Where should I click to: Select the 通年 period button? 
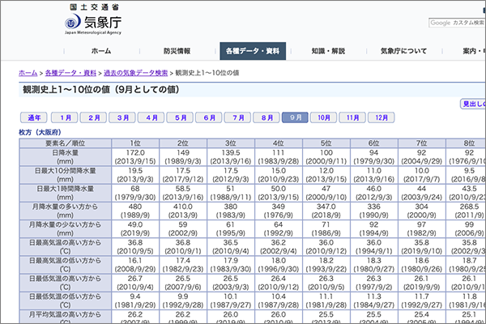click(x=35, y=117)
